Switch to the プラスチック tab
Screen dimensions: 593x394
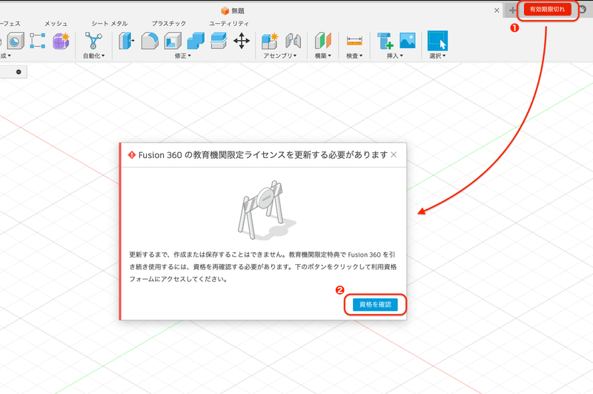[169, 24]
